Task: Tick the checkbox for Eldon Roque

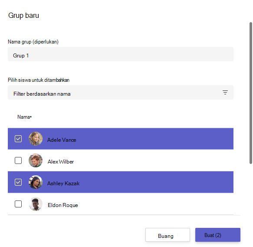Action: [x=18, y=204]
